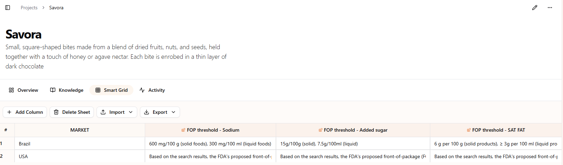
Task: Navigate to Projects breadcrumb link
Action: [x=29, y=8]
